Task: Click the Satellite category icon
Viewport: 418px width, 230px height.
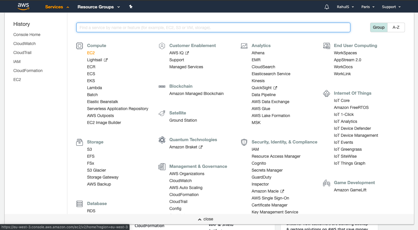Action: (162, 113)
